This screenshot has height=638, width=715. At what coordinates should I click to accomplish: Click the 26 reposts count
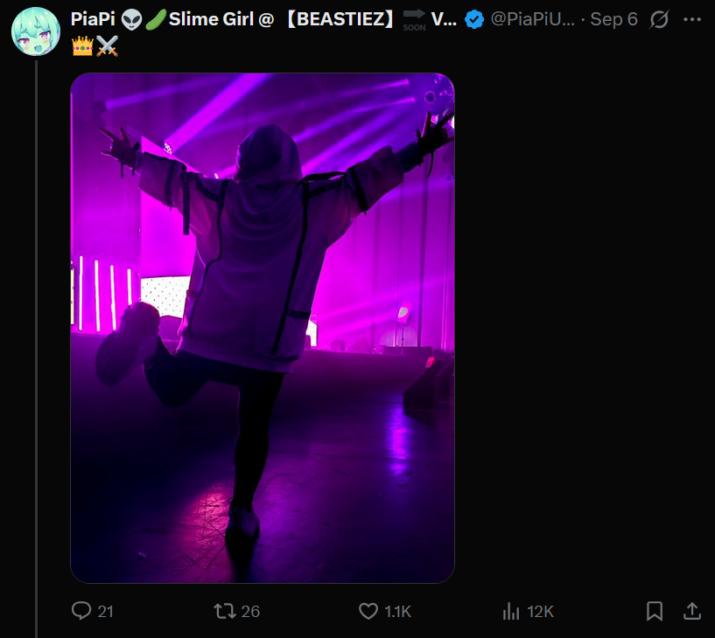coord(250,611)
